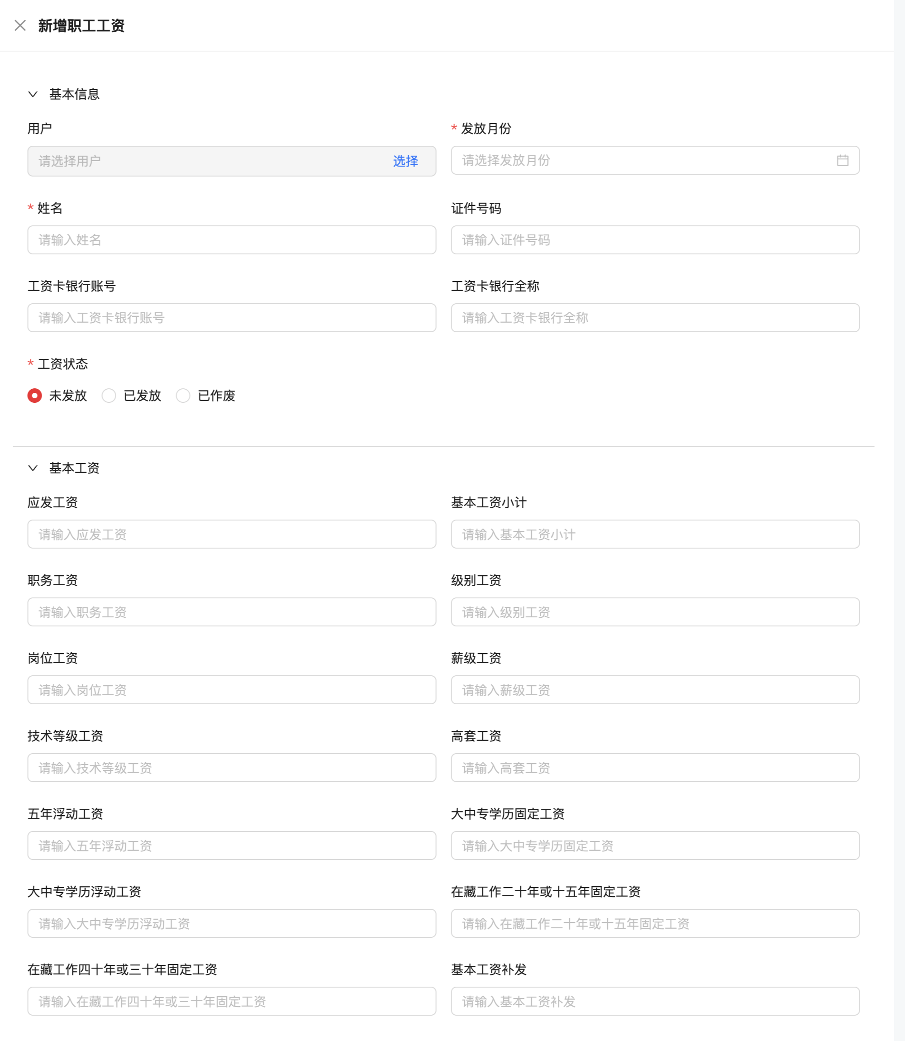Click the 基本工资 section title
The image size is (905, 1041).
(74, 468)
